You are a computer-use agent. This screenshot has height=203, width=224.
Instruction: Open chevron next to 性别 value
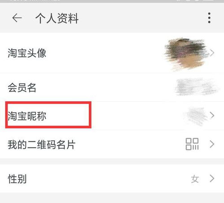(x=212, y=178)
